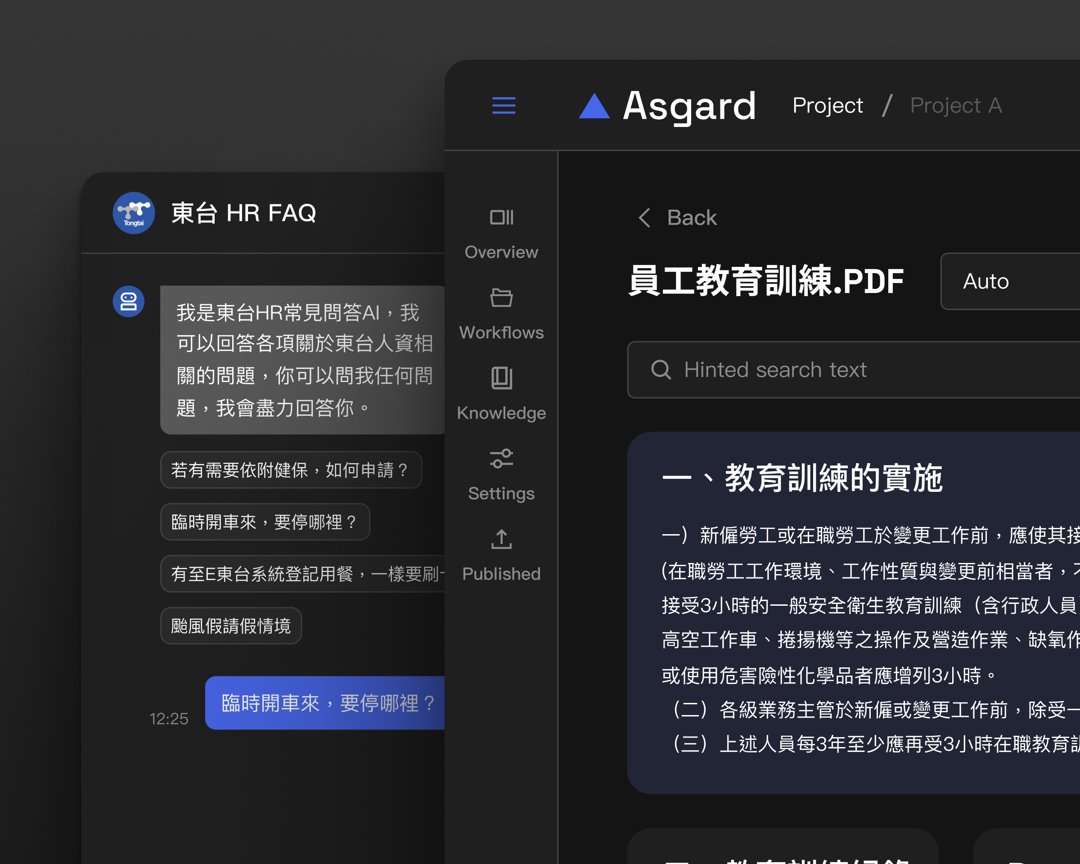The height and width of the screenshot is (864, 1080).
Task: Switch to the Project breadcrumb item
Action: pos(827,106)
